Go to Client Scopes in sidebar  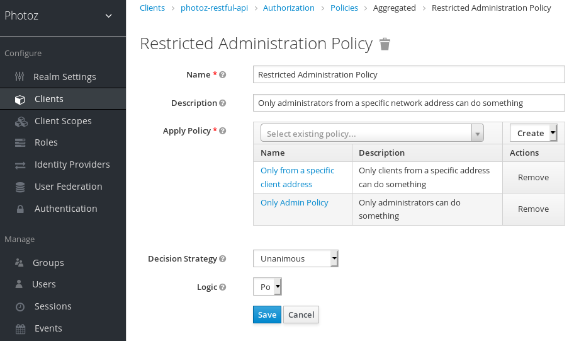pos(63,121)
